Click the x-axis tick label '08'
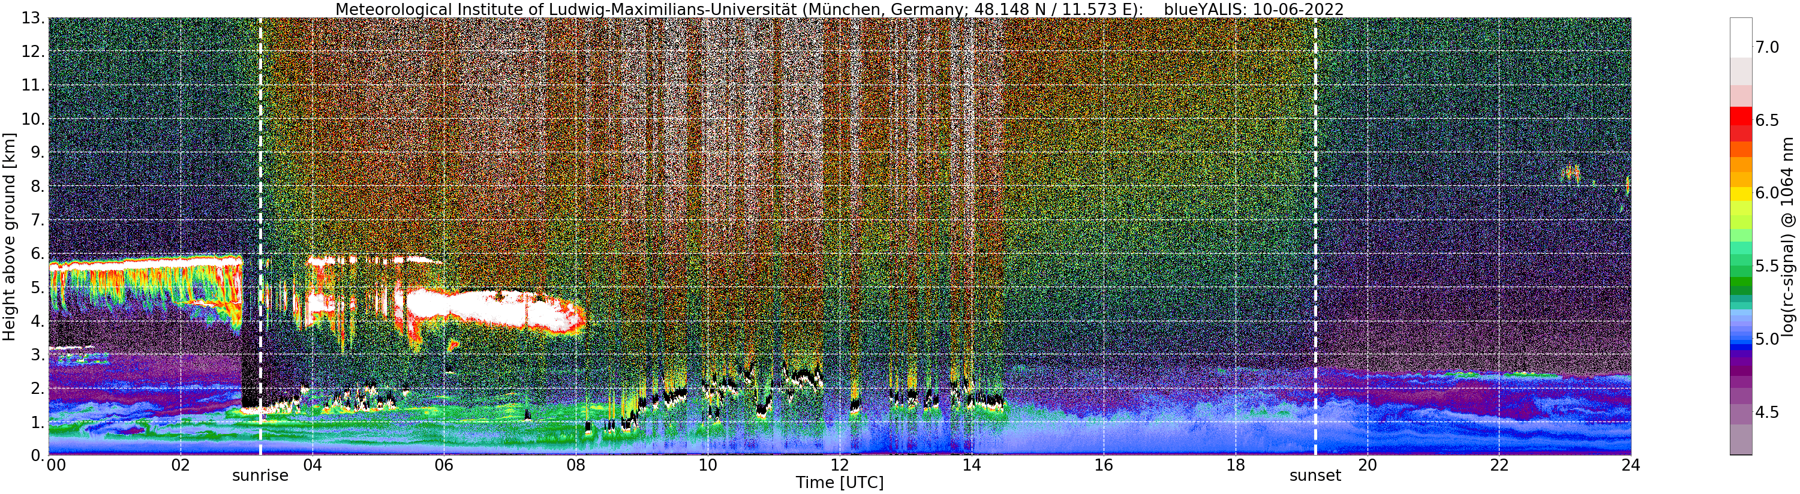The height and width of the screenshot is (494, 1800). [x=576, y=465]
